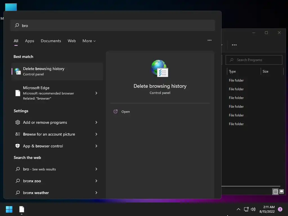The image size is (288, 216).
Task: Expand the bronx weather chevron
Action: click(96, 192)
